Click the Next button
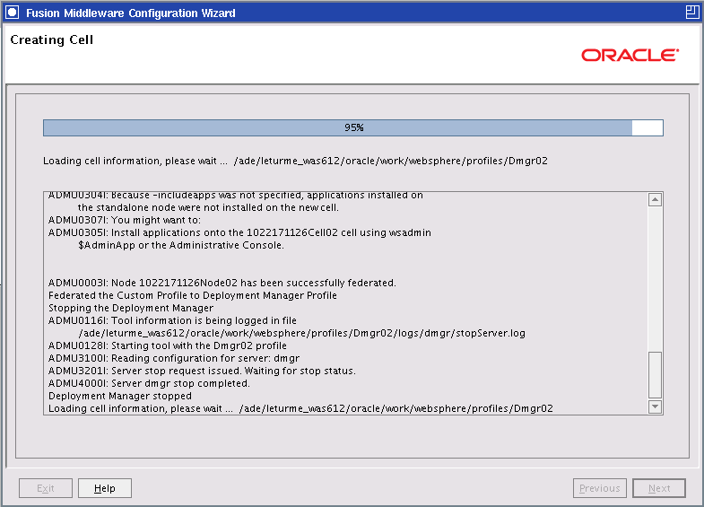The image size is (704, 507). coord(658,488)
